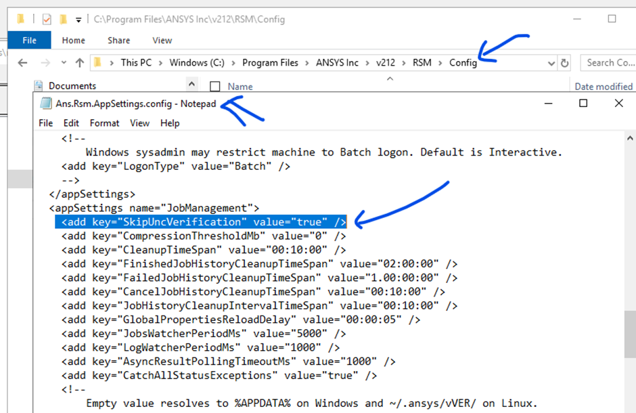Select RSM in address breadcrumb
The image size is (636, 413).
422,62
